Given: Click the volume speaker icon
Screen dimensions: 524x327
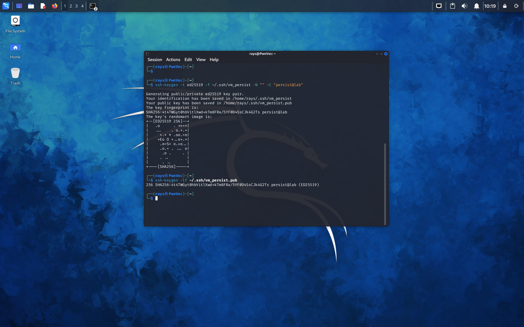Looking at the screenshot, I should click(464, 6).
